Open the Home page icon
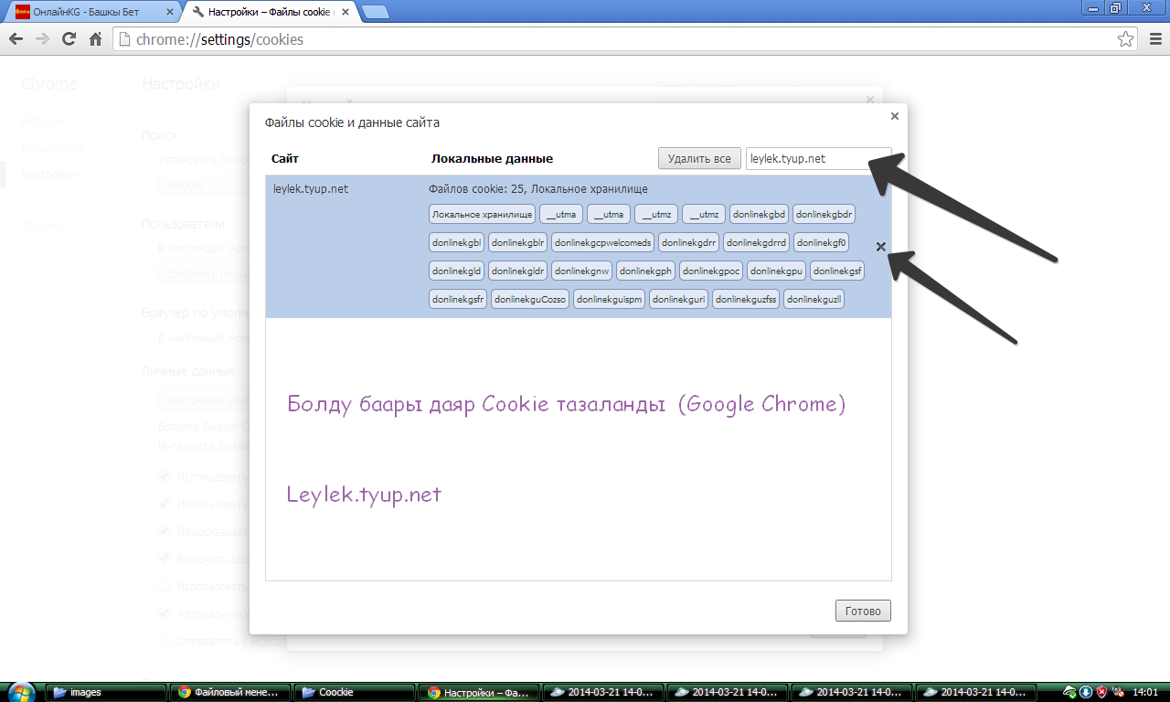 tap(95, 39)
